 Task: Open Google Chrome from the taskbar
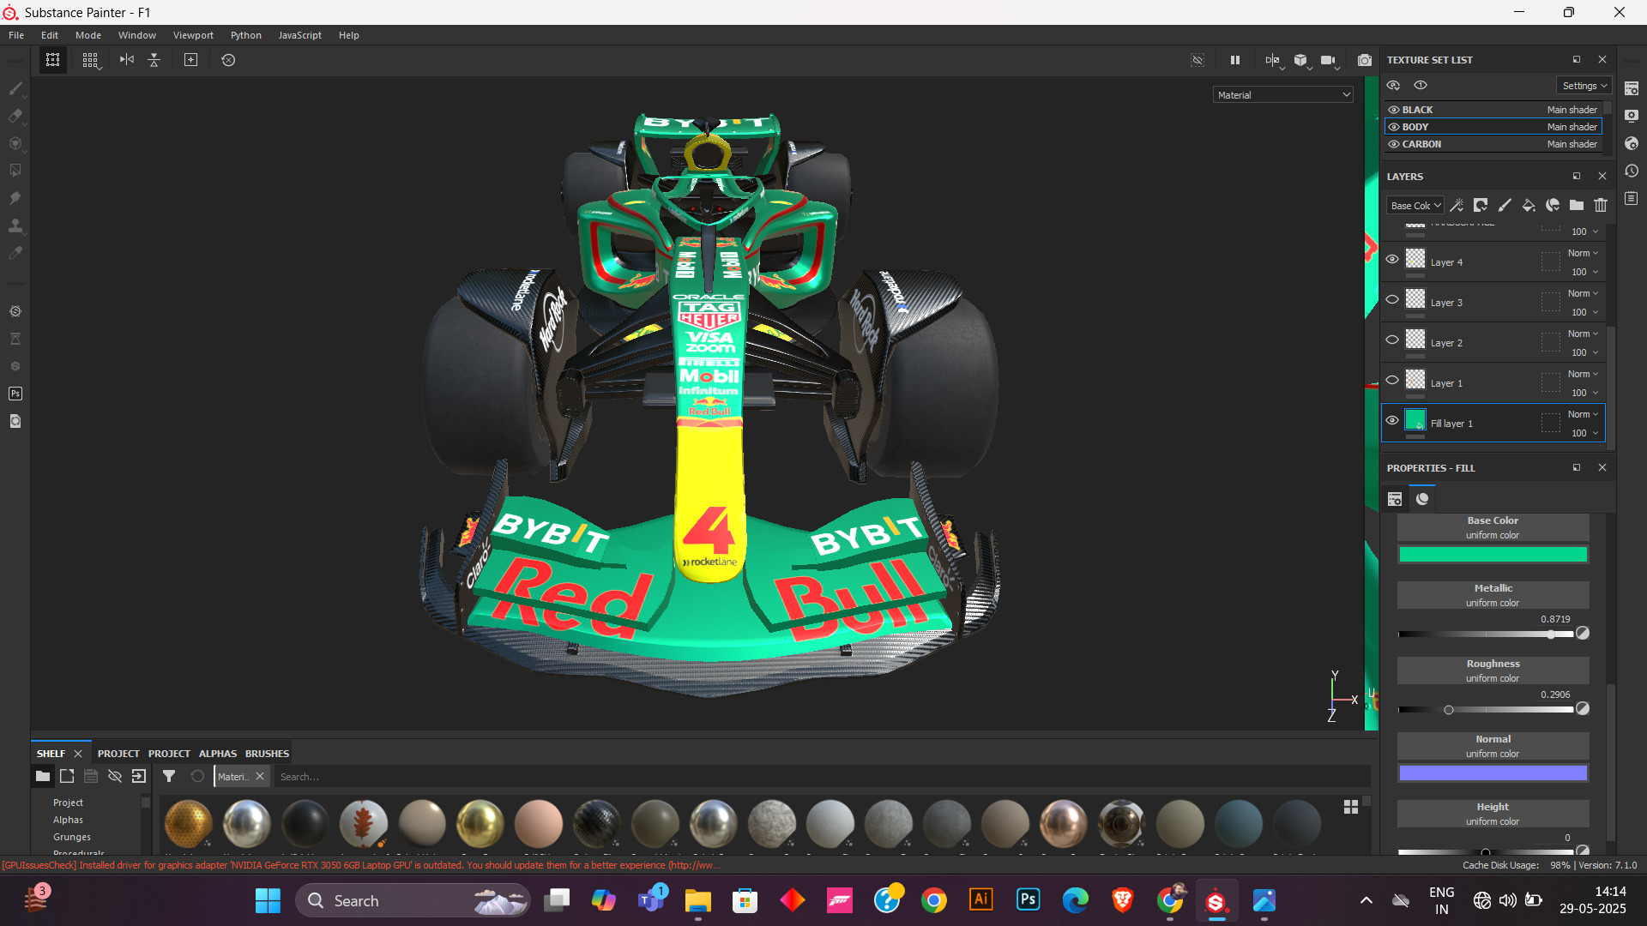tap(934, 900)
